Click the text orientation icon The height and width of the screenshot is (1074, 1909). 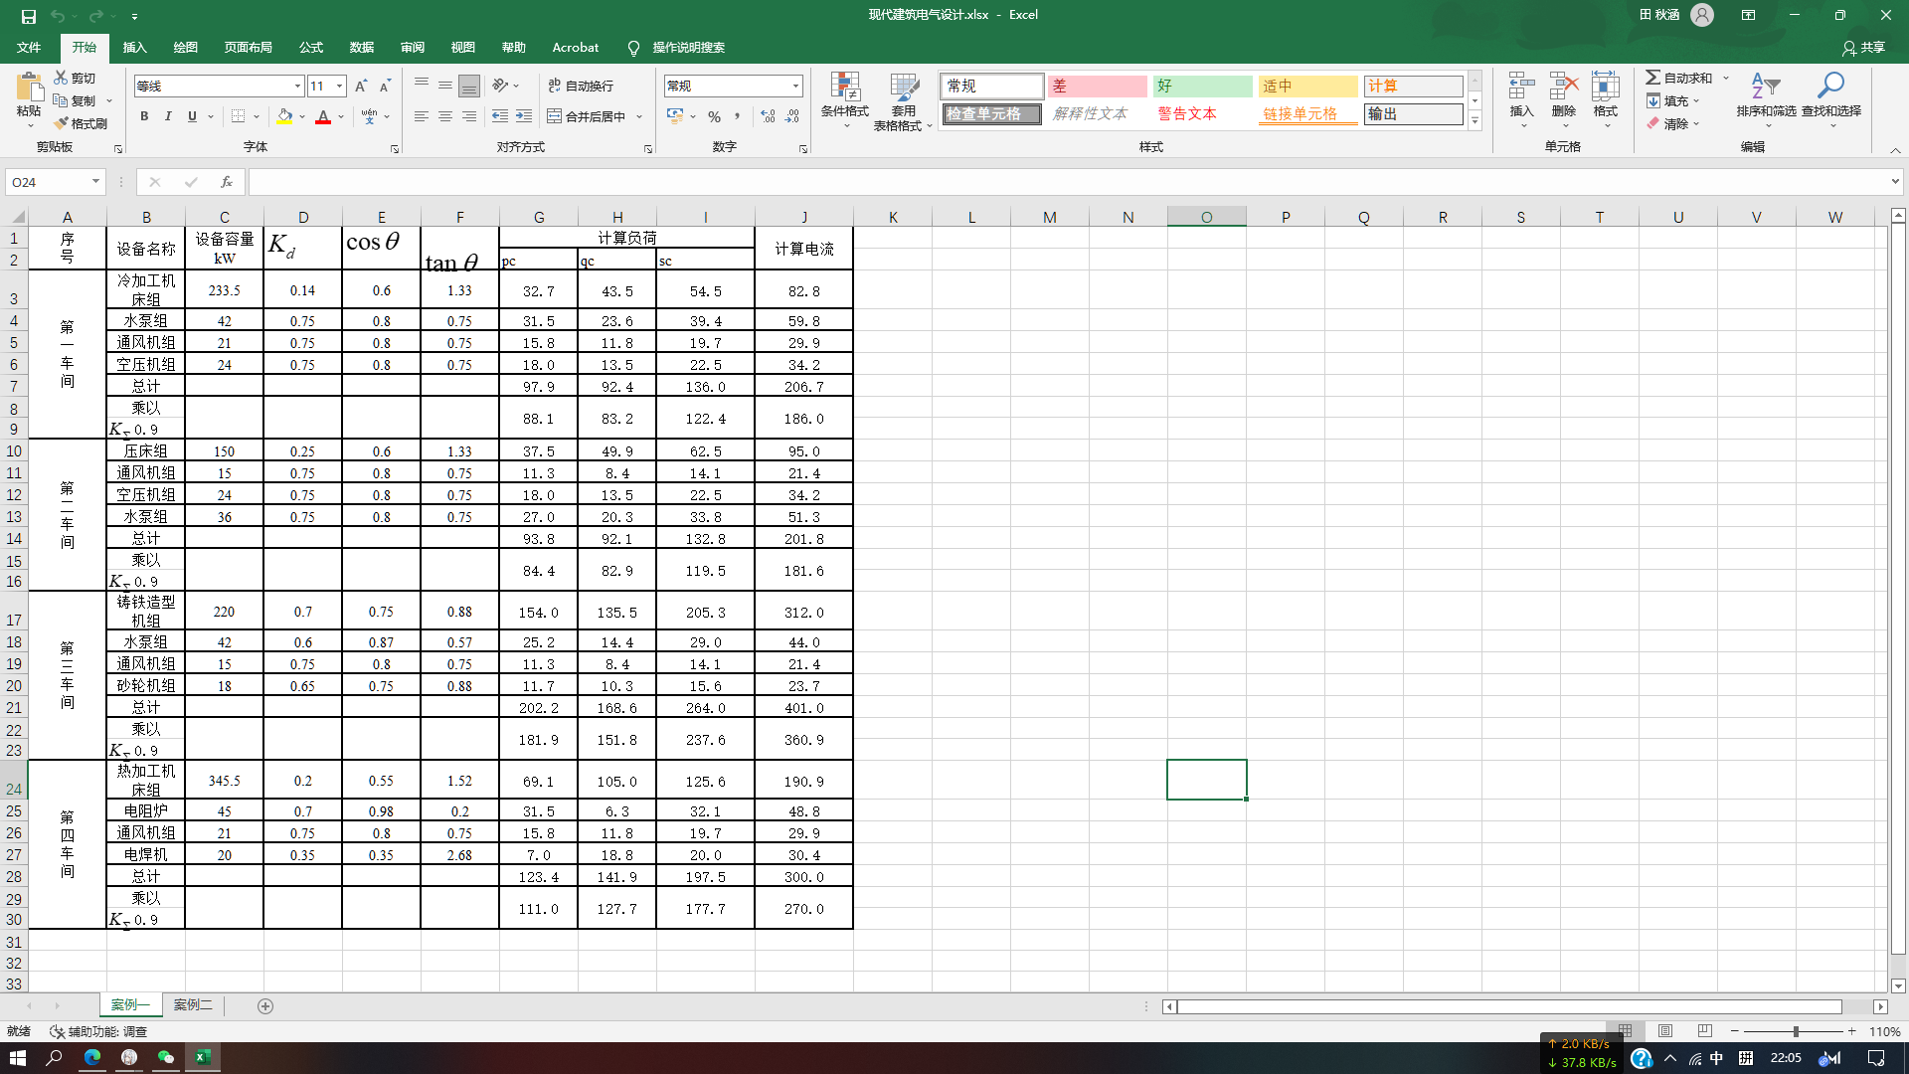[x=500, y=86]
